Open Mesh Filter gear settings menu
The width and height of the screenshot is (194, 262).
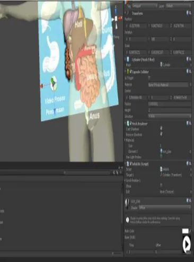pyautogui.click(x=190, y=59)
